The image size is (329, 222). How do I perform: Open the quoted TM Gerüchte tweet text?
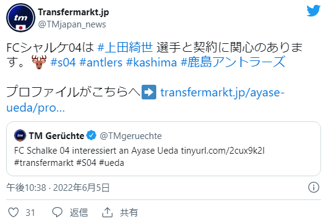tap(139, 157)
